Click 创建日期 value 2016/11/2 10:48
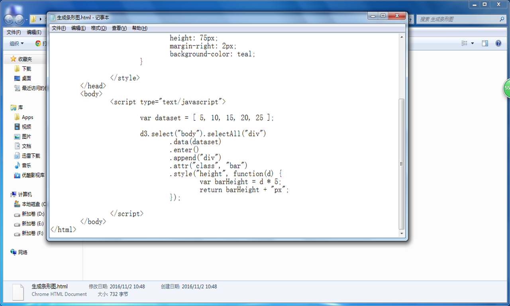The width and height of the screenshot is (510, 306). pos(199,286)
